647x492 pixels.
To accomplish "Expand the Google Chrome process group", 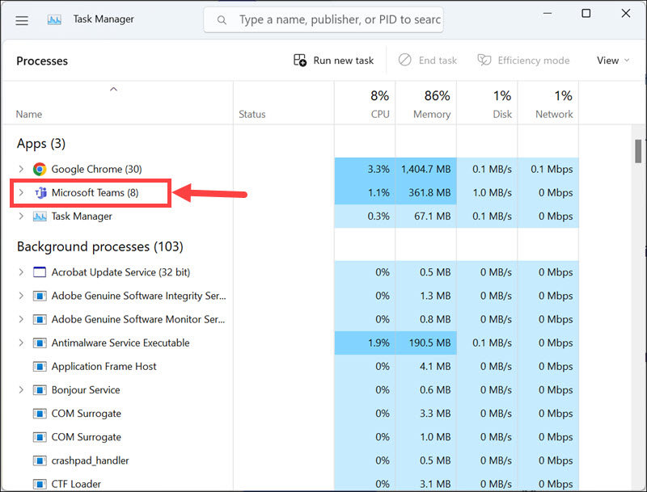I will (x=21, y=169).
